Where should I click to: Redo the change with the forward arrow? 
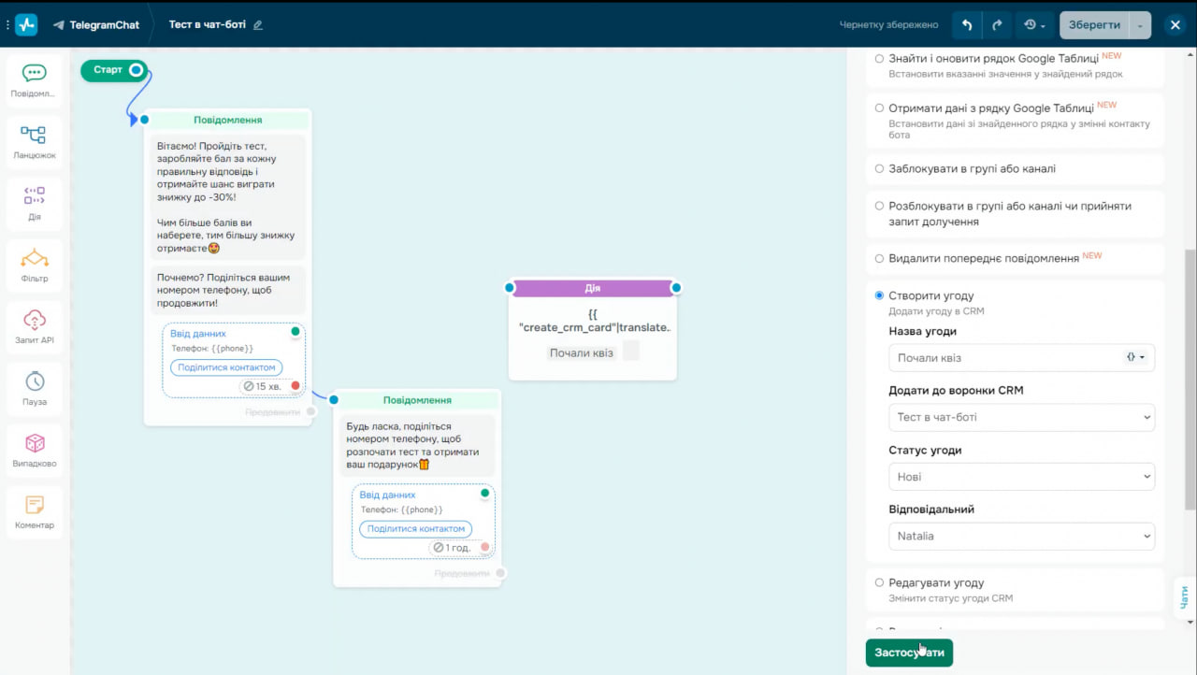point(997,25)
